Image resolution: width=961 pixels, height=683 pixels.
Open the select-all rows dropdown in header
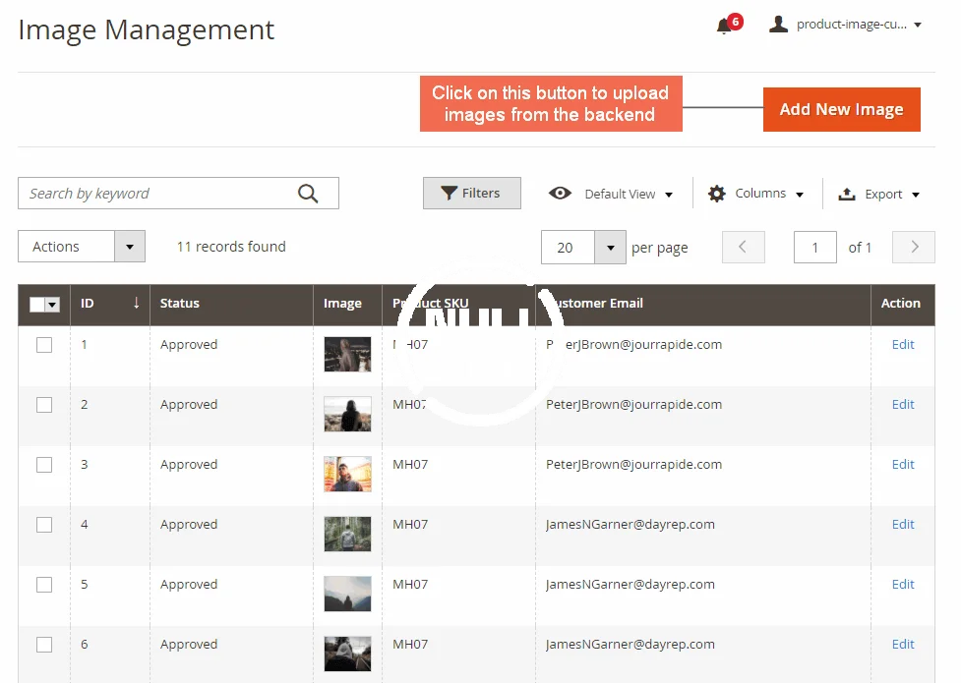click(x=53, y=305)
